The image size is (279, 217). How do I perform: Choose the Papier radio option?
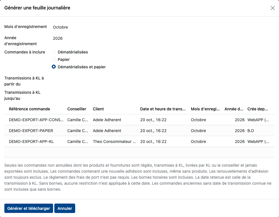(x=54, y=59)
